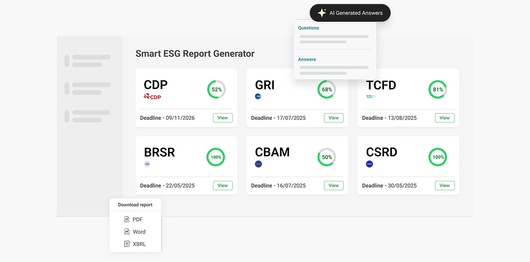Click the sparkle icon in AI Generated Answers
Image resolution: width=530 pixels, height=262 pixels.
(321, 13)
